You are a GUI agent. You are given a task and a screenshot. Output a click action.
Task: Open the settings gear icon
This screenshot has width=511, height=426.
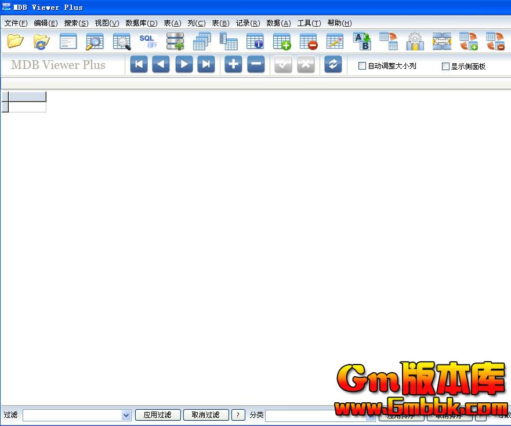click(x=414, y=41)
